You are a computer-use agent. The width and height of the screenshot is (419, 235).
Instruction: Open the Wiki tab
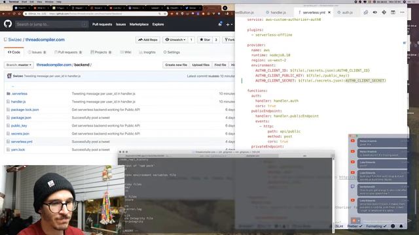tap(126, 52)
